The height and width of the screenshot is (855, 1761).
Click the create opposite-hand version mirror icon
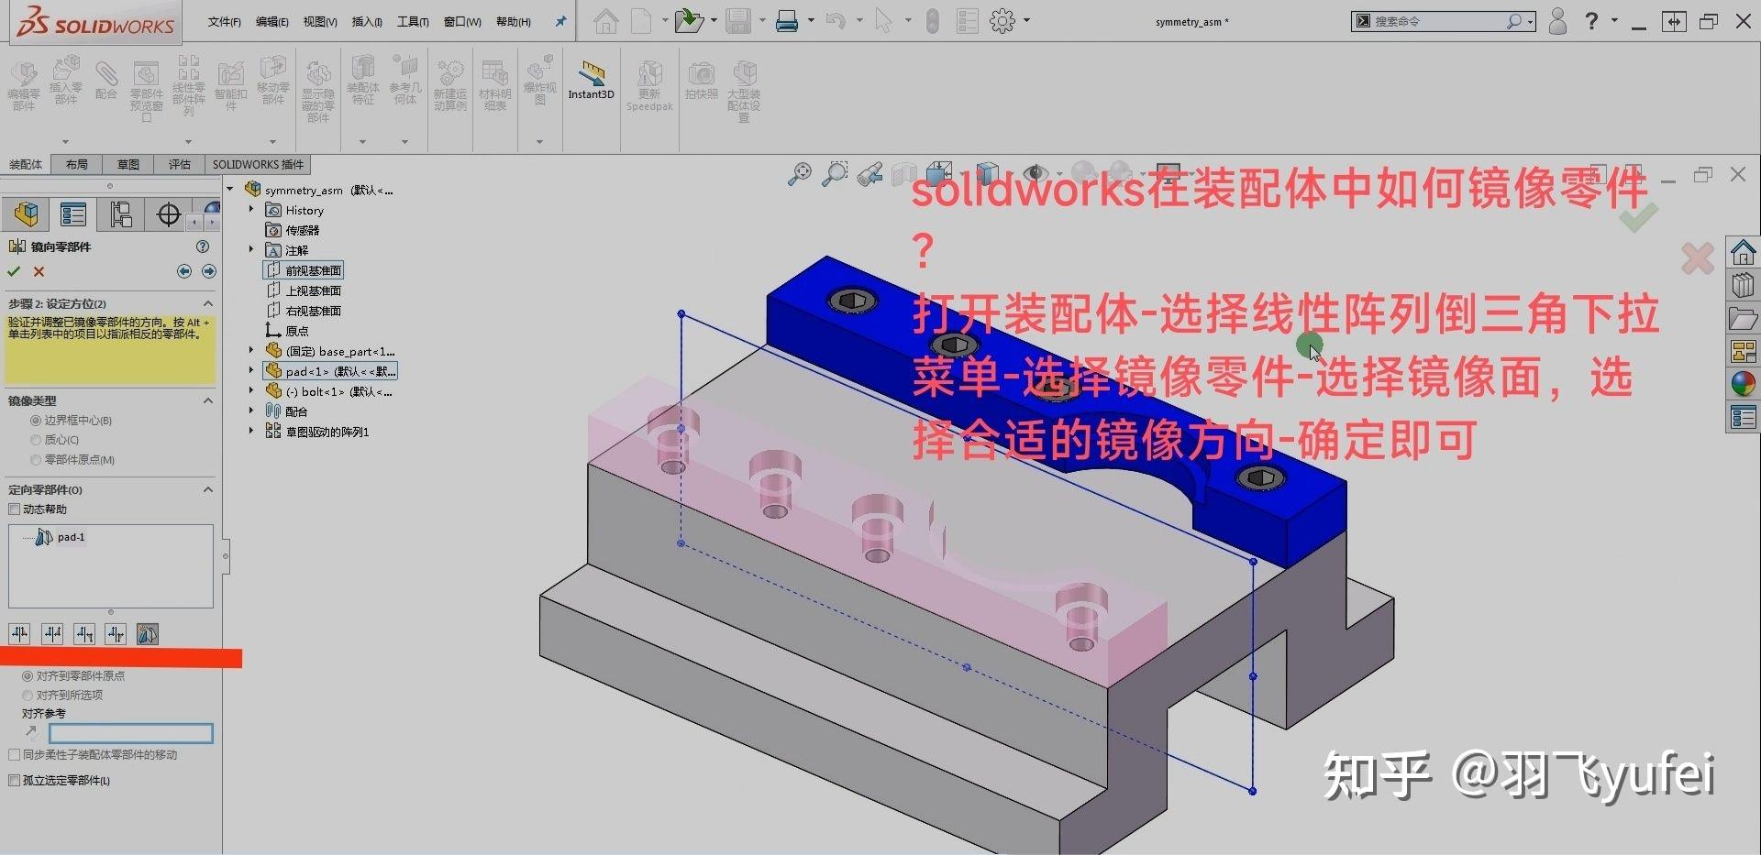[148, 633]
